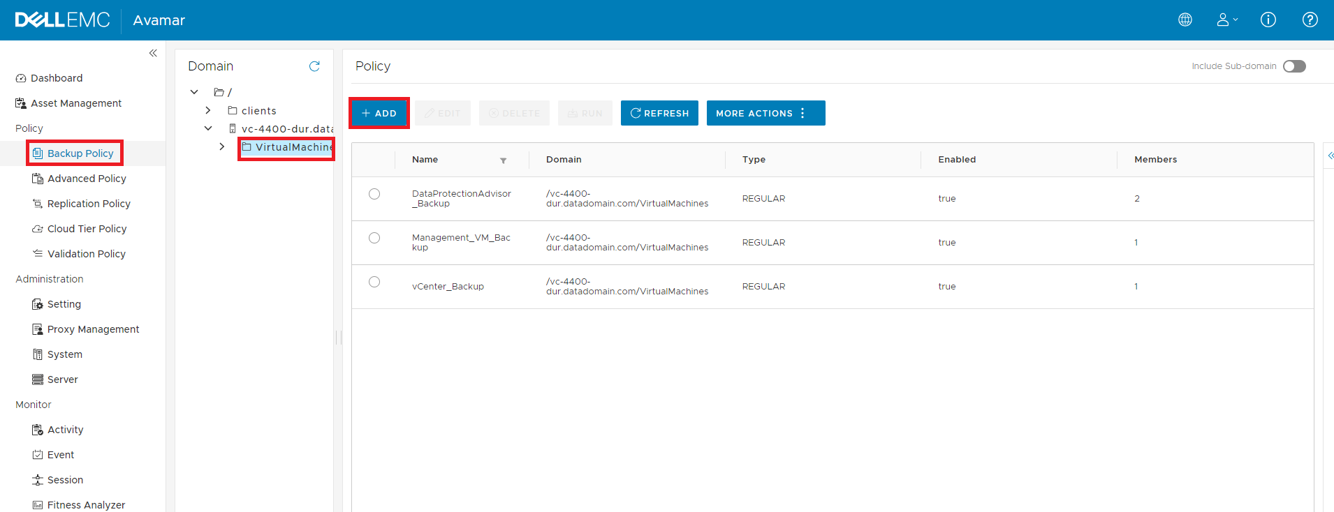Image resolution: width=1334 pixels, height=512 pixels.
Task: Click the Dashboard gauge icon
Action: pos(21,78)
